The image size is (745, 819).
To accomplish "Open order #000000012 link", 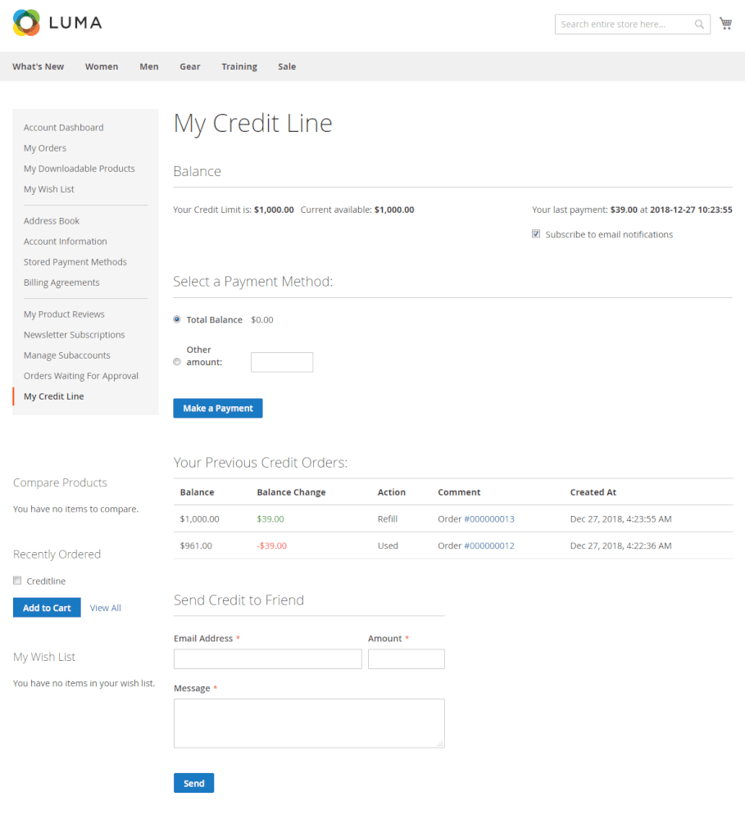I will click(x=489, y=545).
